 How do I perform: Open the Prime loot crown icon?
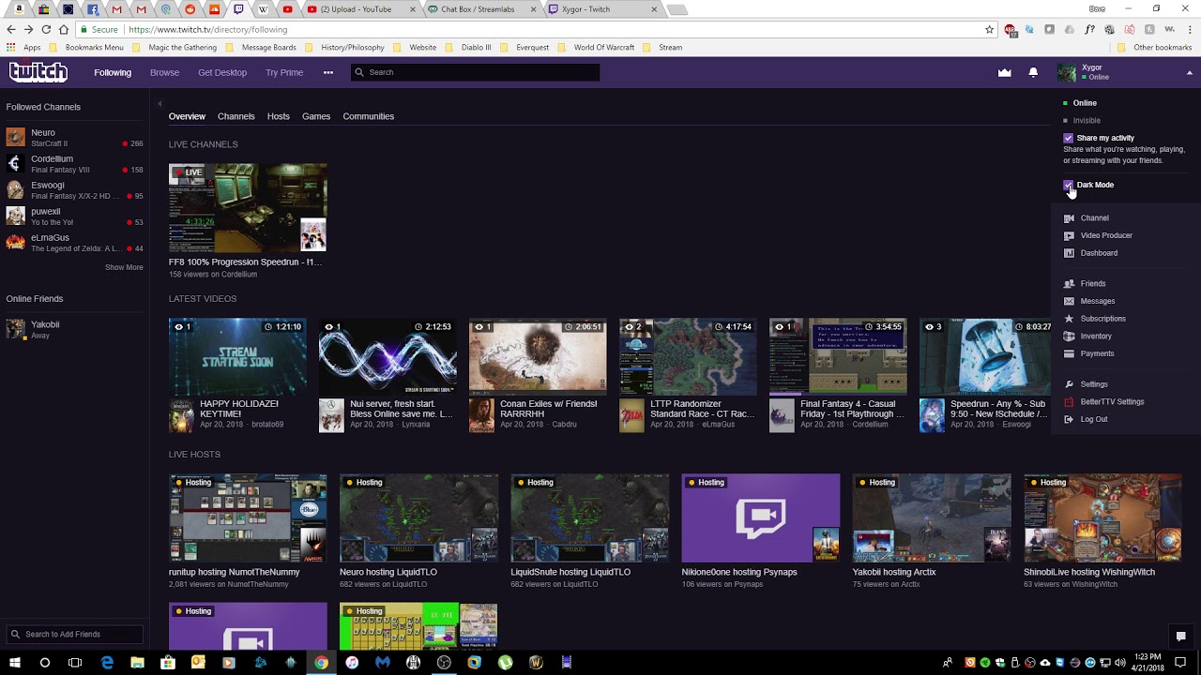[1005, 72]
